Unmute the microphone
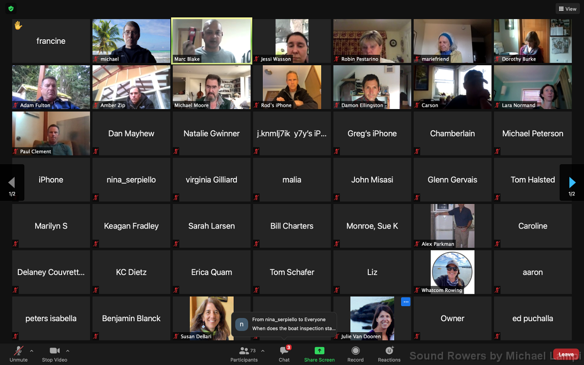This screenshot has height=365, width=584. (x=19, y=351)
